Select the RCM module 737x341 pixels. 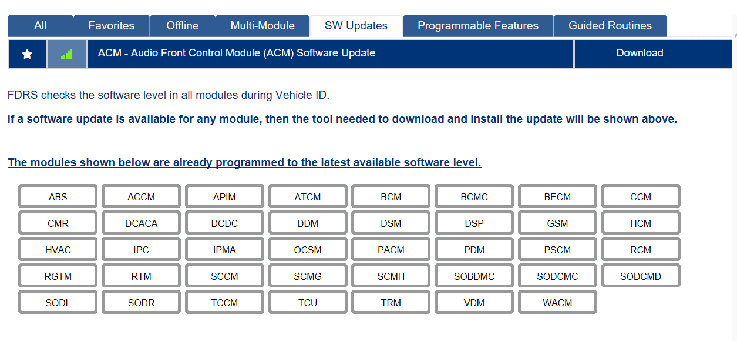click(x=641, y=249)
